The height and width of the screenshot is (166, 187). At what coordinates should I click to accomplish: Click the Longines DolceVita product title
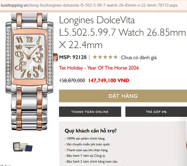point(122,33)
